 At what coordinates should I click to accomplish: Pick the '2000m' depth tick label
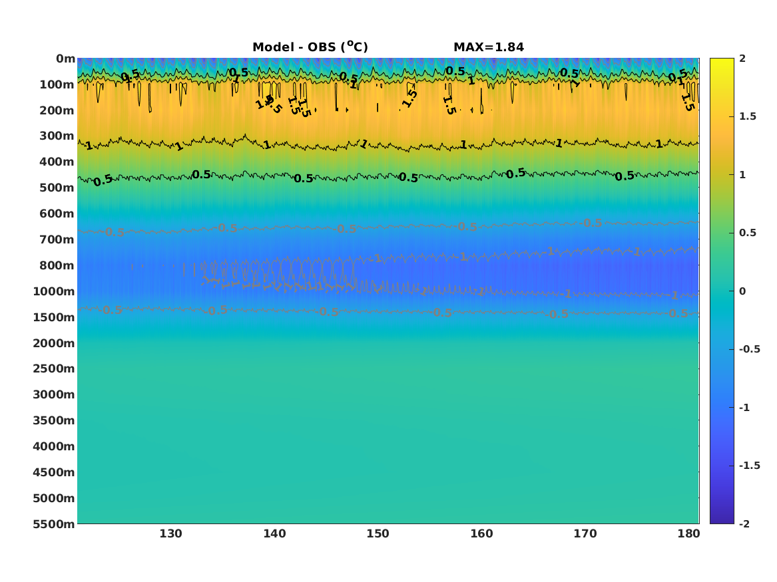[54, 343]
